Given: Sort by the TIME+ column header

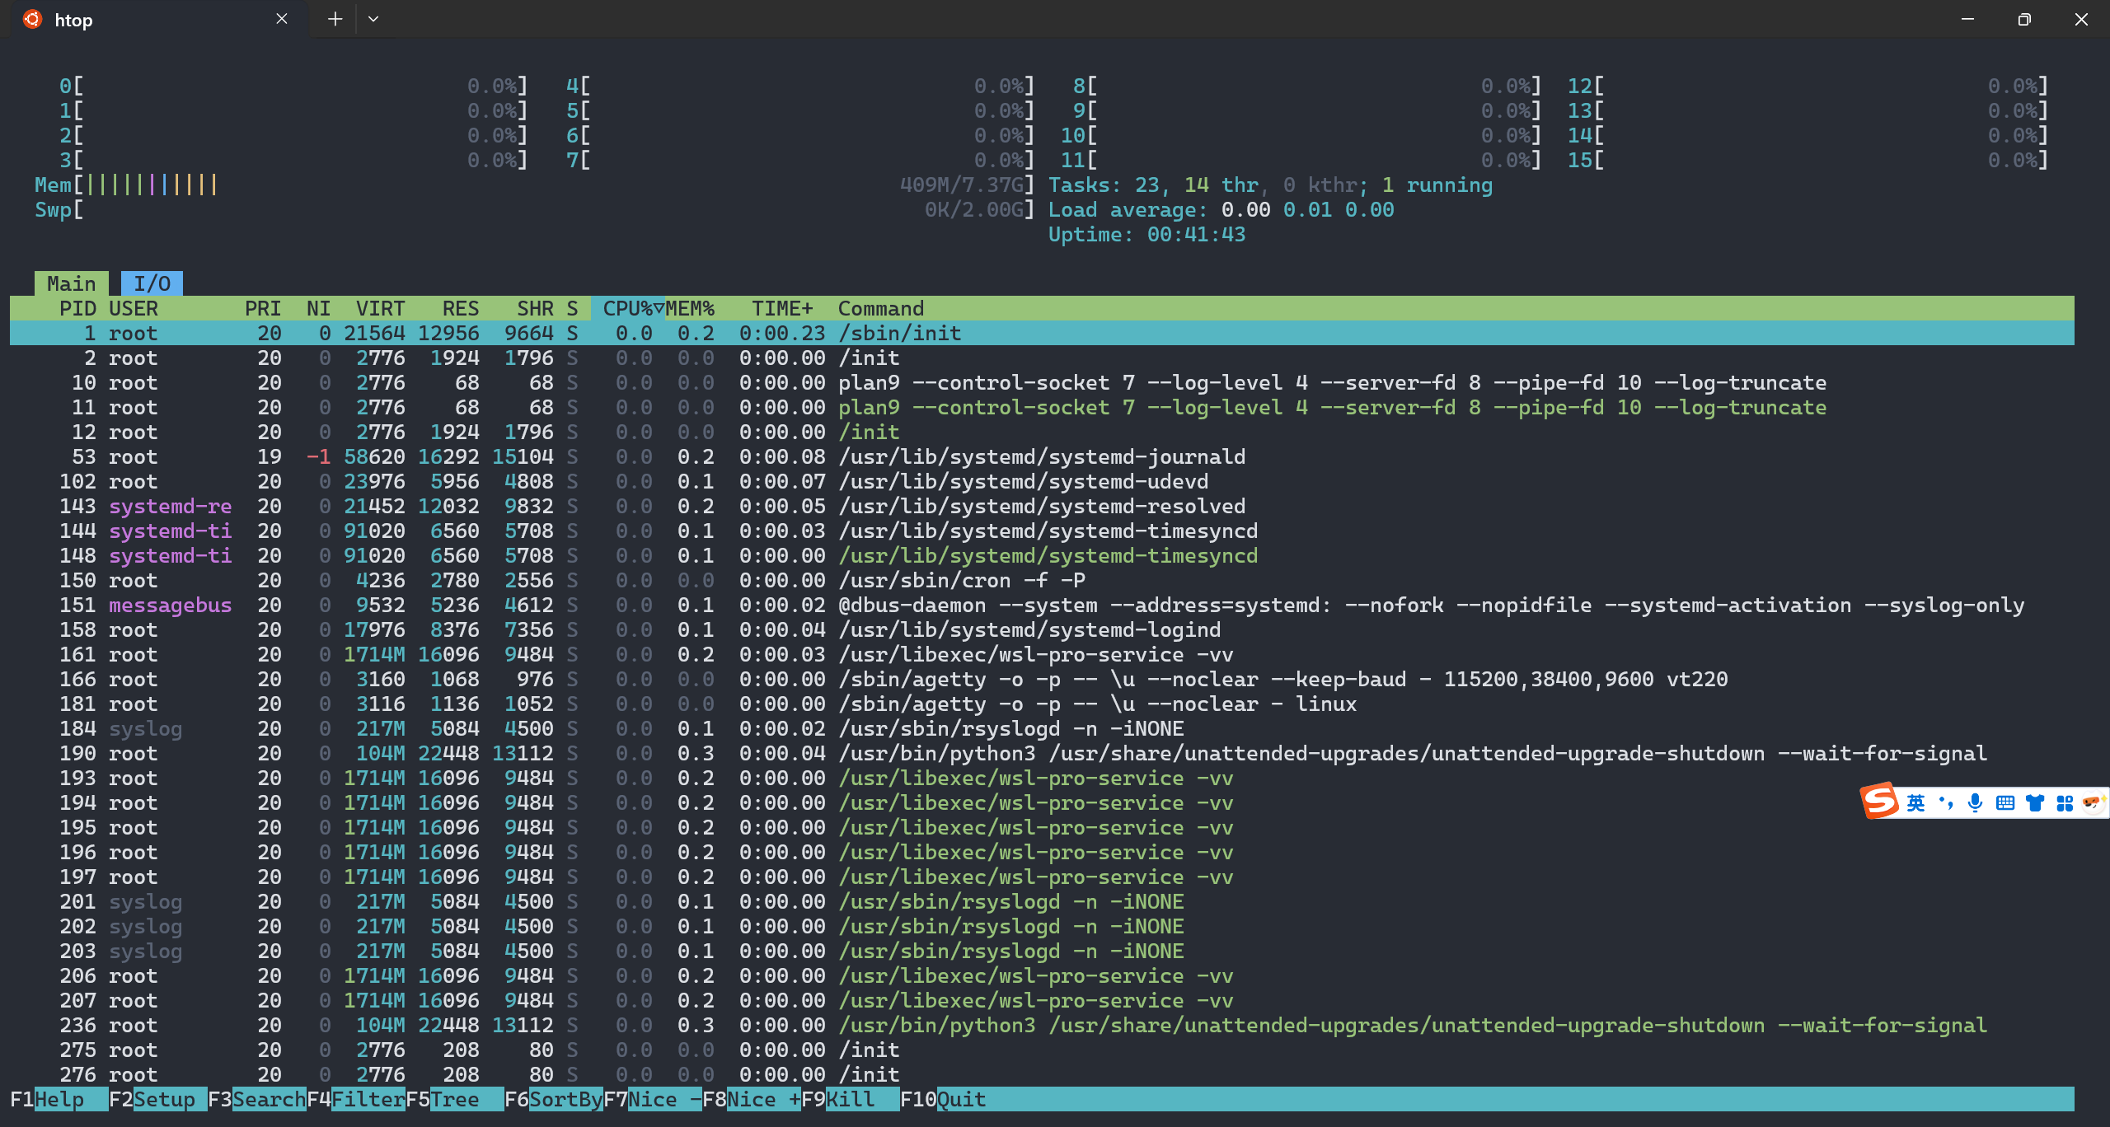Looking at the screenshot, I should click(x=782, y=309).
